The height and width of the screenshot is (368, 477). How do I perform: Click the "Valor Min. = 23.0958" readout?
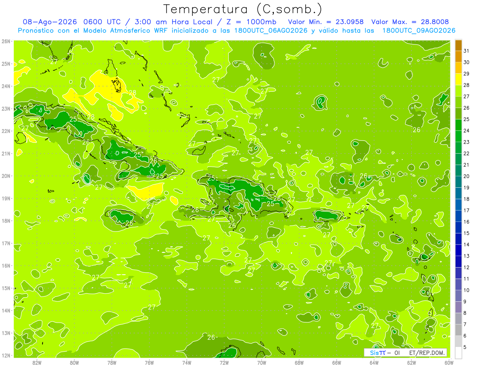coord(326,22)
